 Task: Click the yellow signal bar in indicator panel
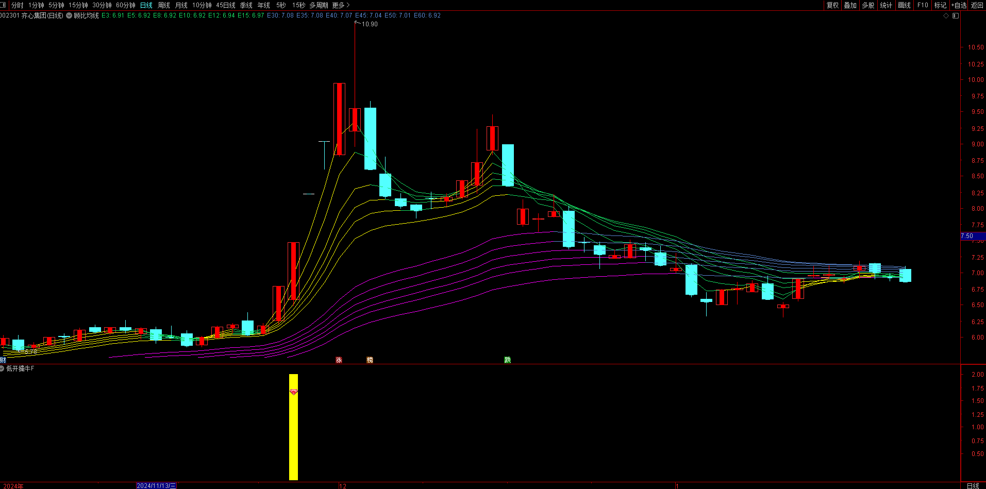tap(293, 427)
